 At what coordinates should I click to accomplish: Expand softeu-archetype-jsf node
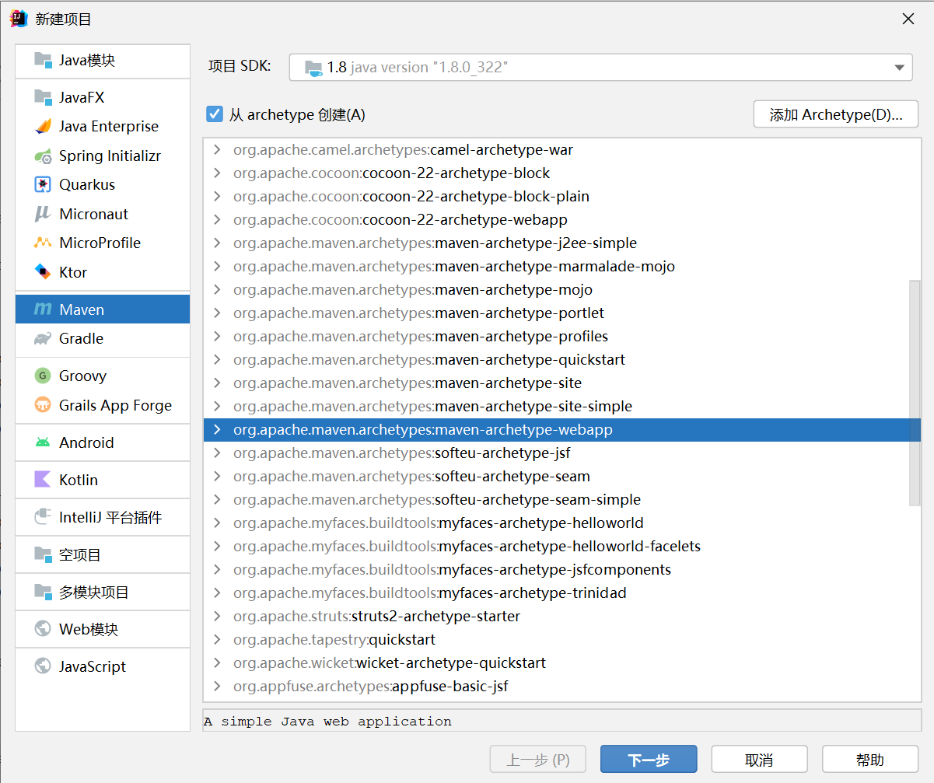(217, 453)
